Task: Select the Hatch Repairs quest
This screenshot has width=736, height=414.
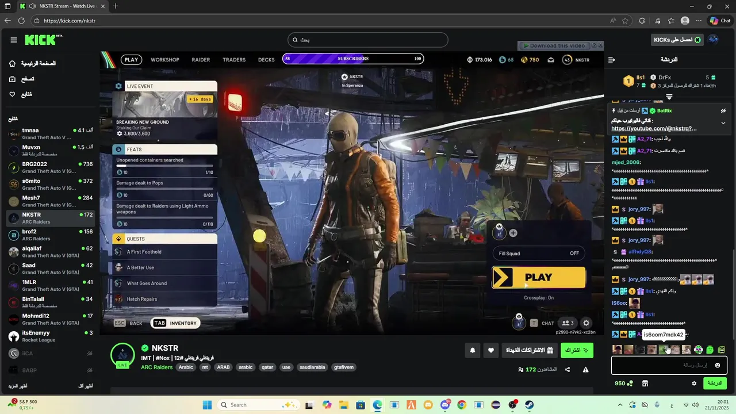Action: pyautogui.click(x=165, y=299)
